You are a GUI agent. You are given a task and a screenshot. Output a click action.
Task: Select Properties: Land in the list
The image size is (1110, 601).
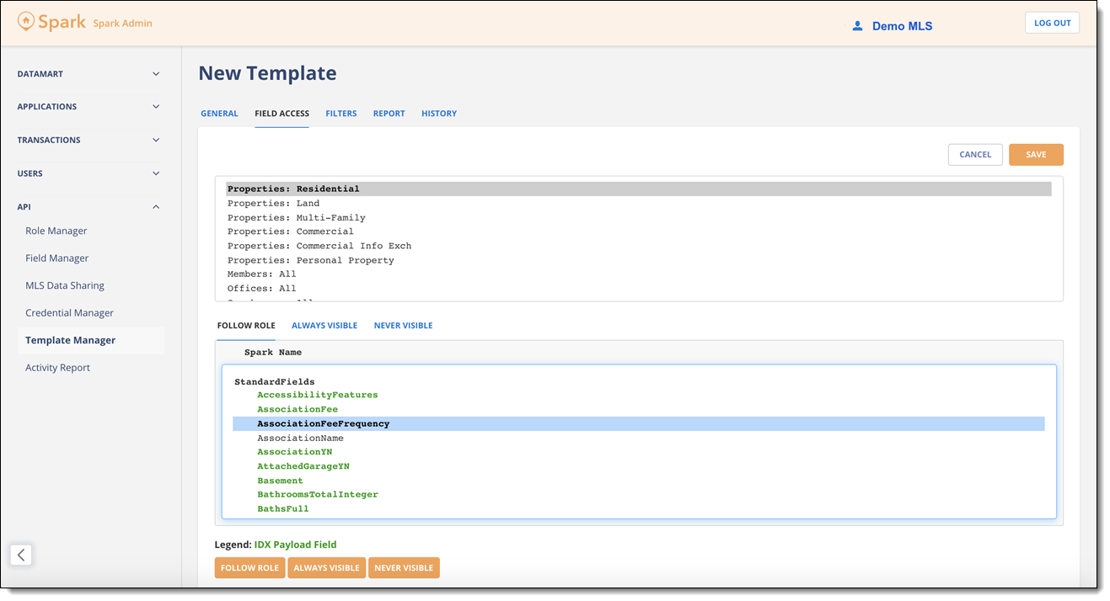639,203
